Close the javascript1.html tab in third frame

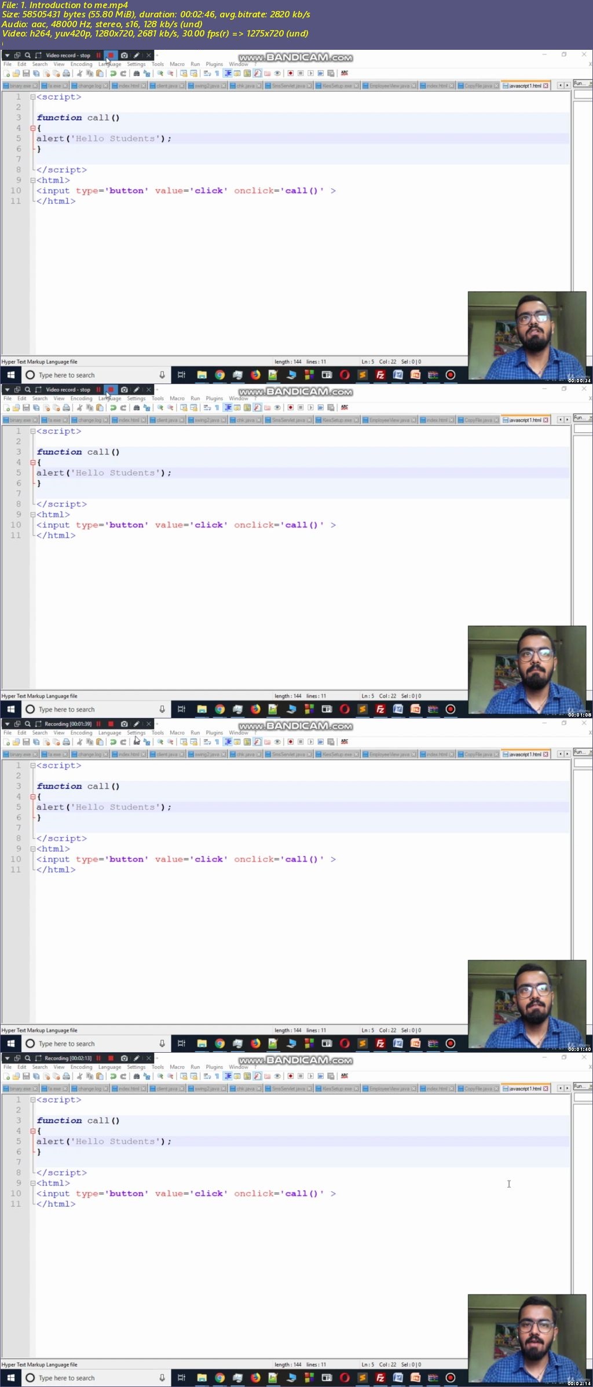point(546,754)
